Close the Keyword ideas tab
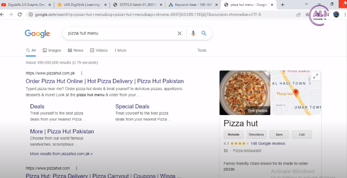This screenshot has height=178, width=347. coord(217,5)
